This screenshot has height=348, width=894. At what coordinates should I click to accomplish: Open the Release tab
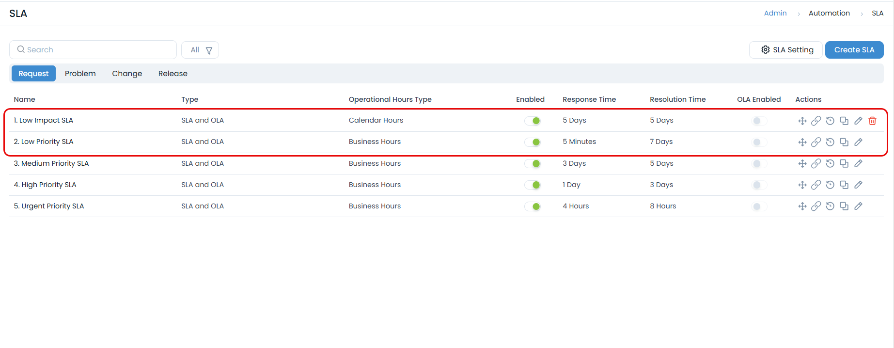(173, 74)
